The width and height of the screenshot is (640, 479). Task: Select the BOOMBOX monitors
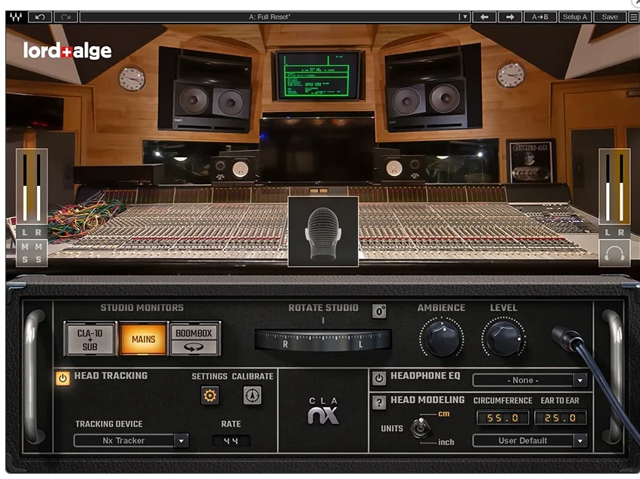point(194,339)
